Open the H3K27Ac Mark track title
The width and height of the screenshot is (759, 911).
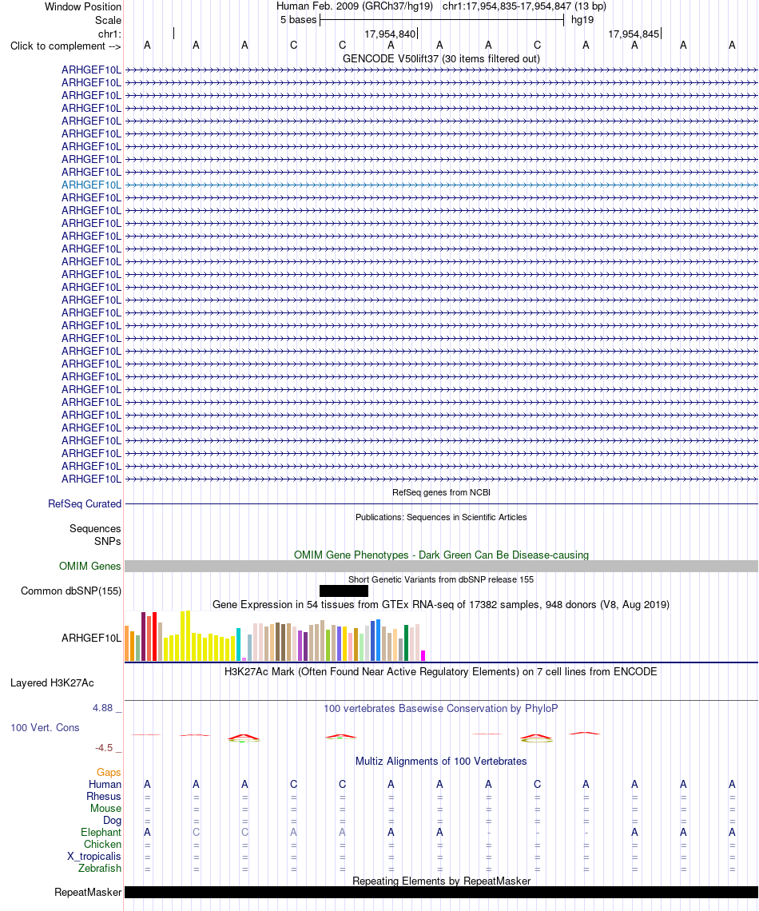441,671
